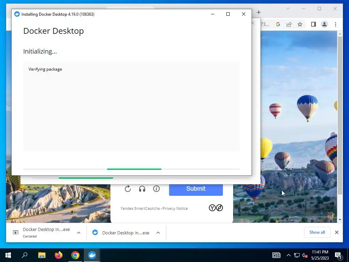This screenshot has width=349, height=262.
Task: Open a new Chrome tab with plus button
Action: [x=259, y=12]
